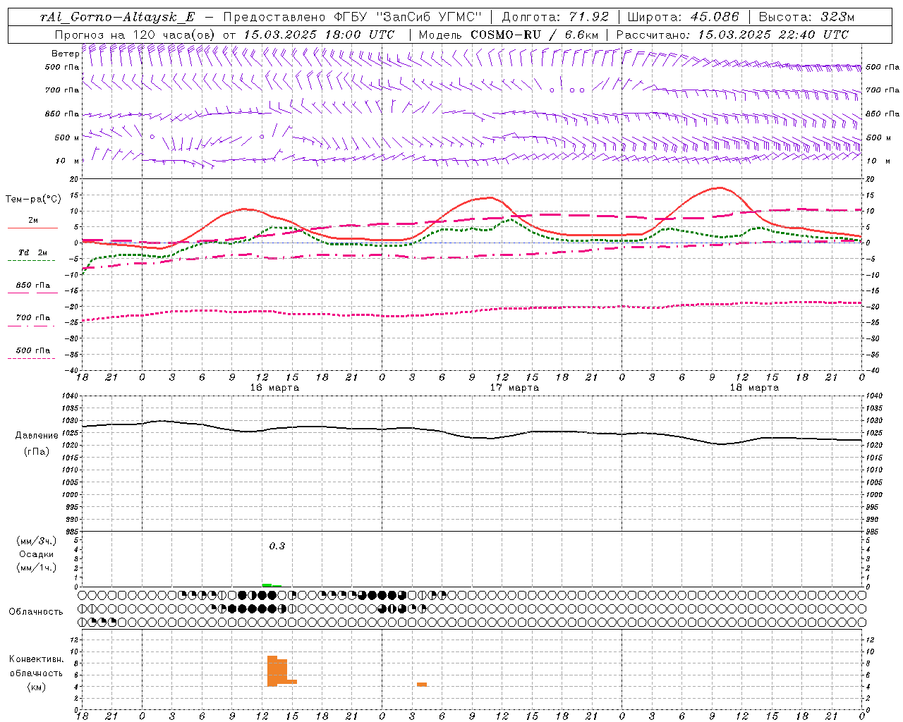Select the Ветер wind panel label
The image size is (903, 722).
[x=65, y=54]
